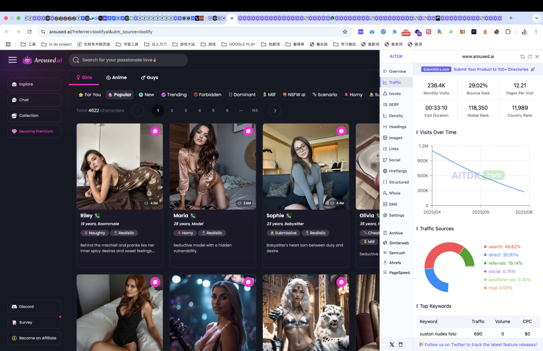This screenshot has height=351, width=543.
Task: Reload the page in the browser toolbar
Action: coord(30,32)
